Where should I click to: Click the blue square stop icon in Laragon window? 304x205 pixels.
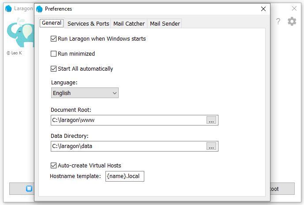[29, 189]
